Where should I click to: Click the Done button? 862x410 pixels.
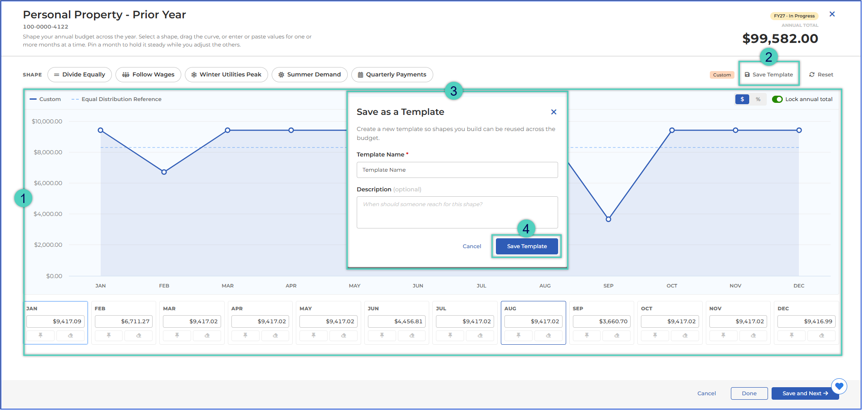(x=749, y=393)
